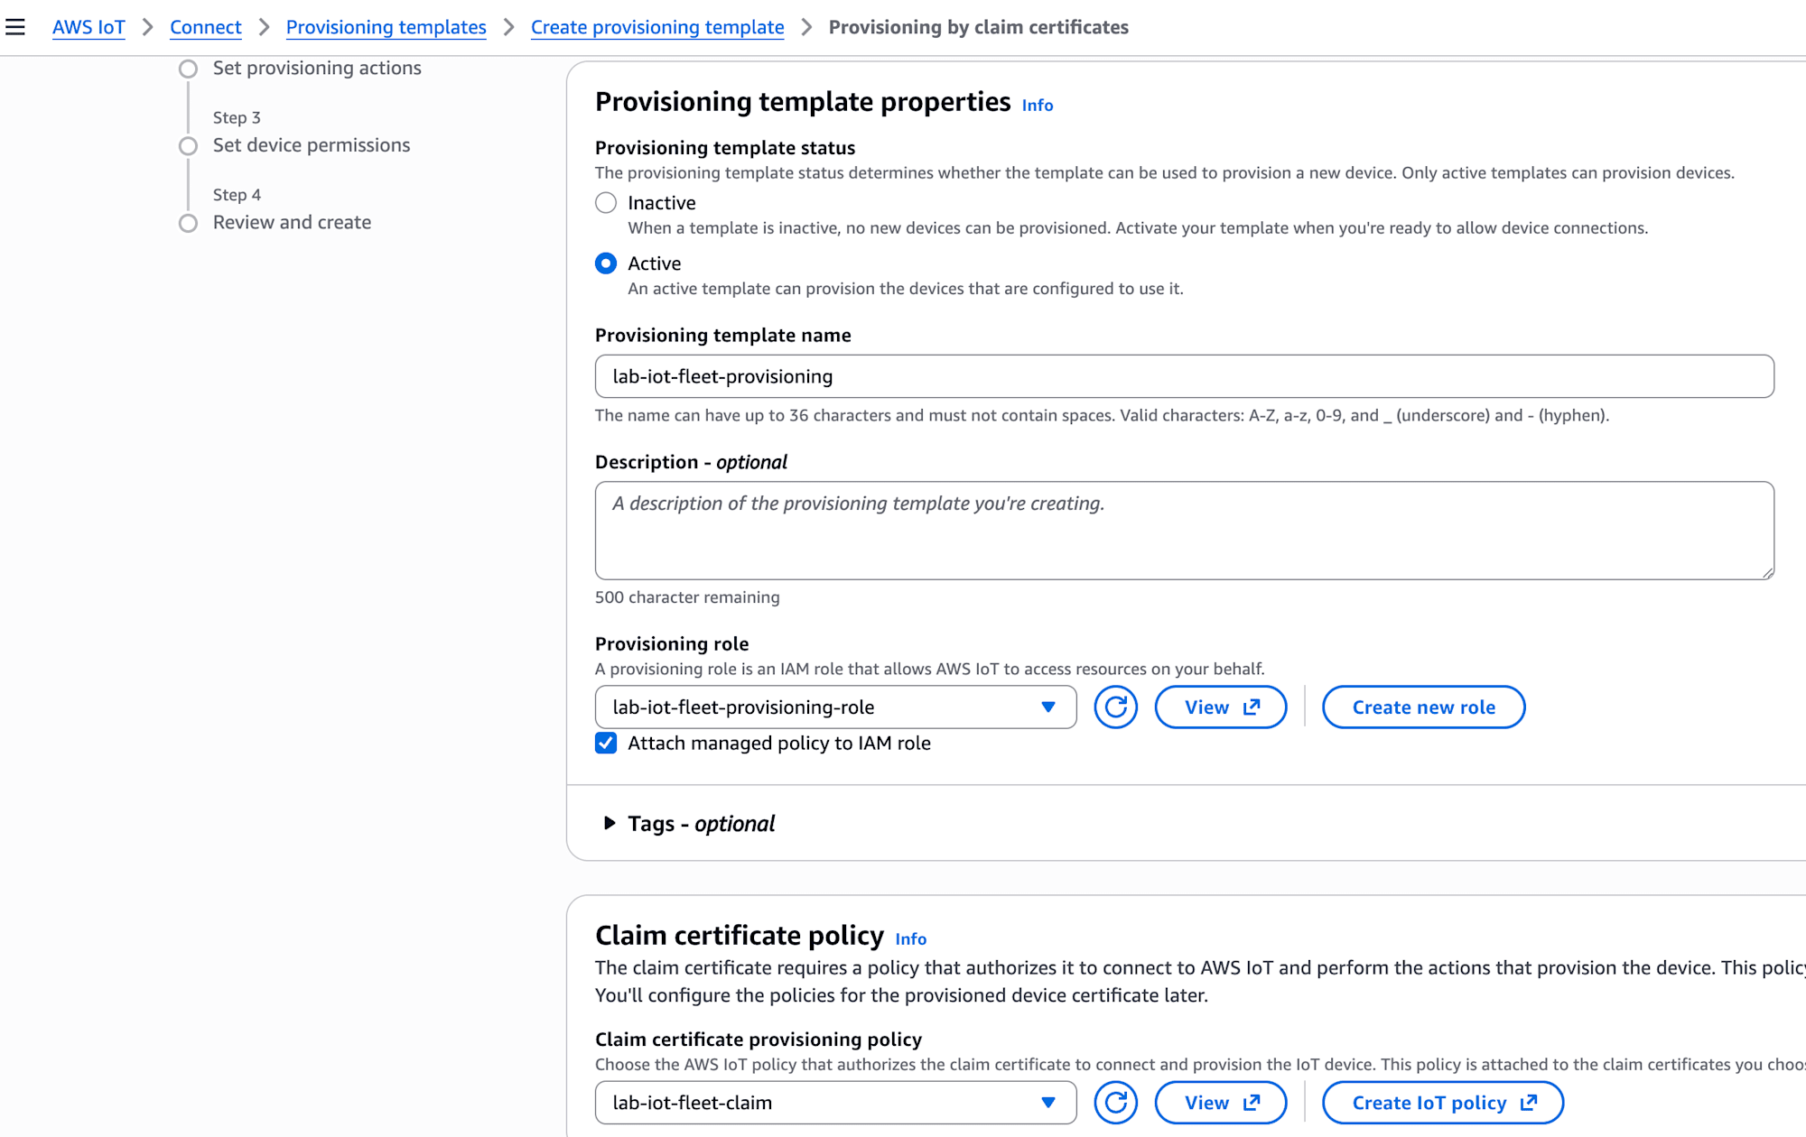Click the Step 4 Review and create circle
The height and width of the screenshot is (1137, 1806).
188,223
